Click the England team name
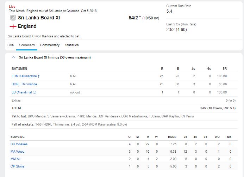 pos(27,26)
